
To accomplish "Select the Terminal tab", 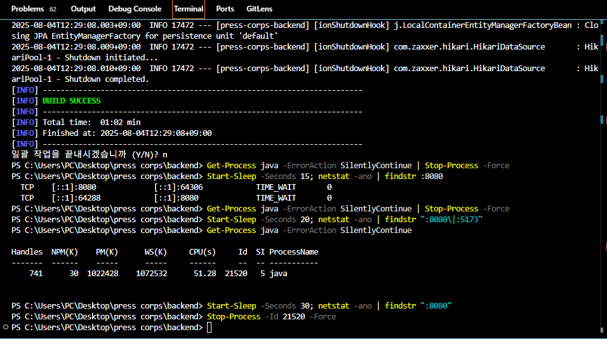I will (189, 9).
